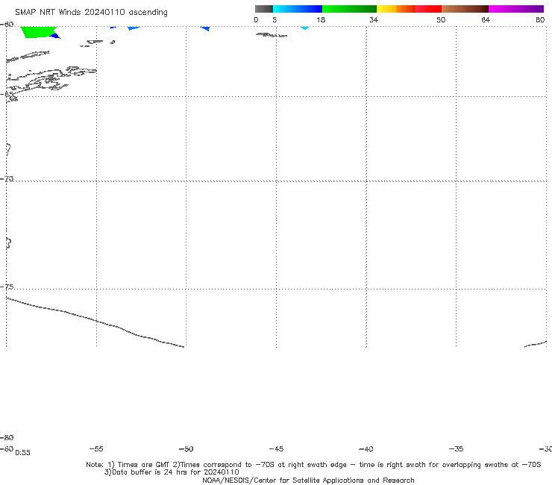Click the green segment of the color bar
This screenshot has width=552, height=485.
350,9
